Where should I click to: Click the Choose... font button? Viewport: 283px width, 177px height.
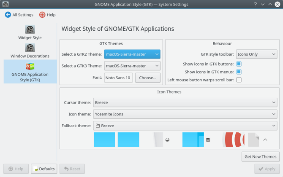148,78
